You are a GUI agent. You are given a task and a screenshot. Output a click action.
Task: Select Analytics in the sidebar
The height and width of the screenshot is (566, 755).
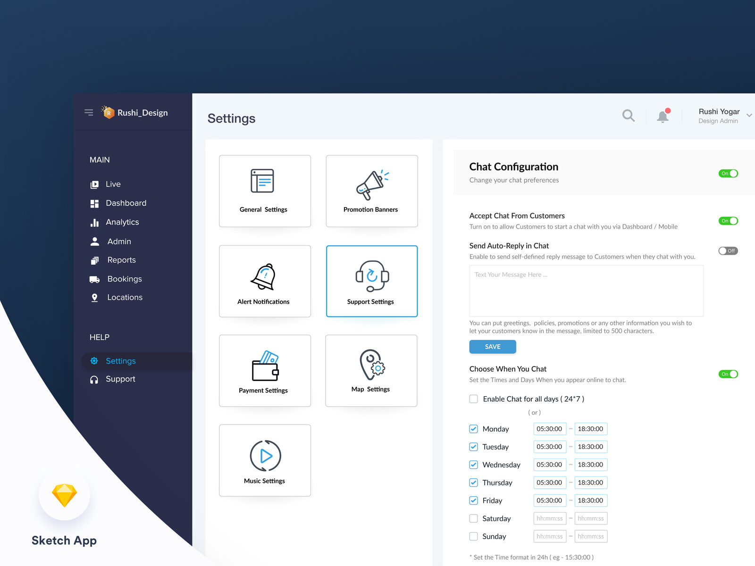[122, 222]
